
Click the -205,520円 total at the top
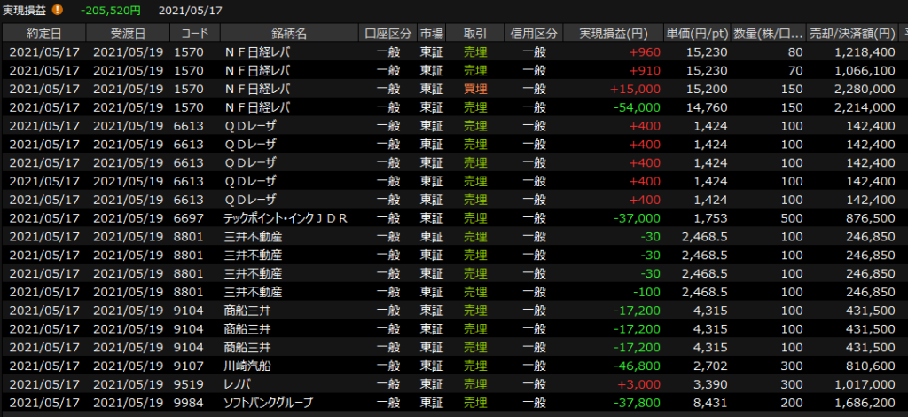point(110,11)
